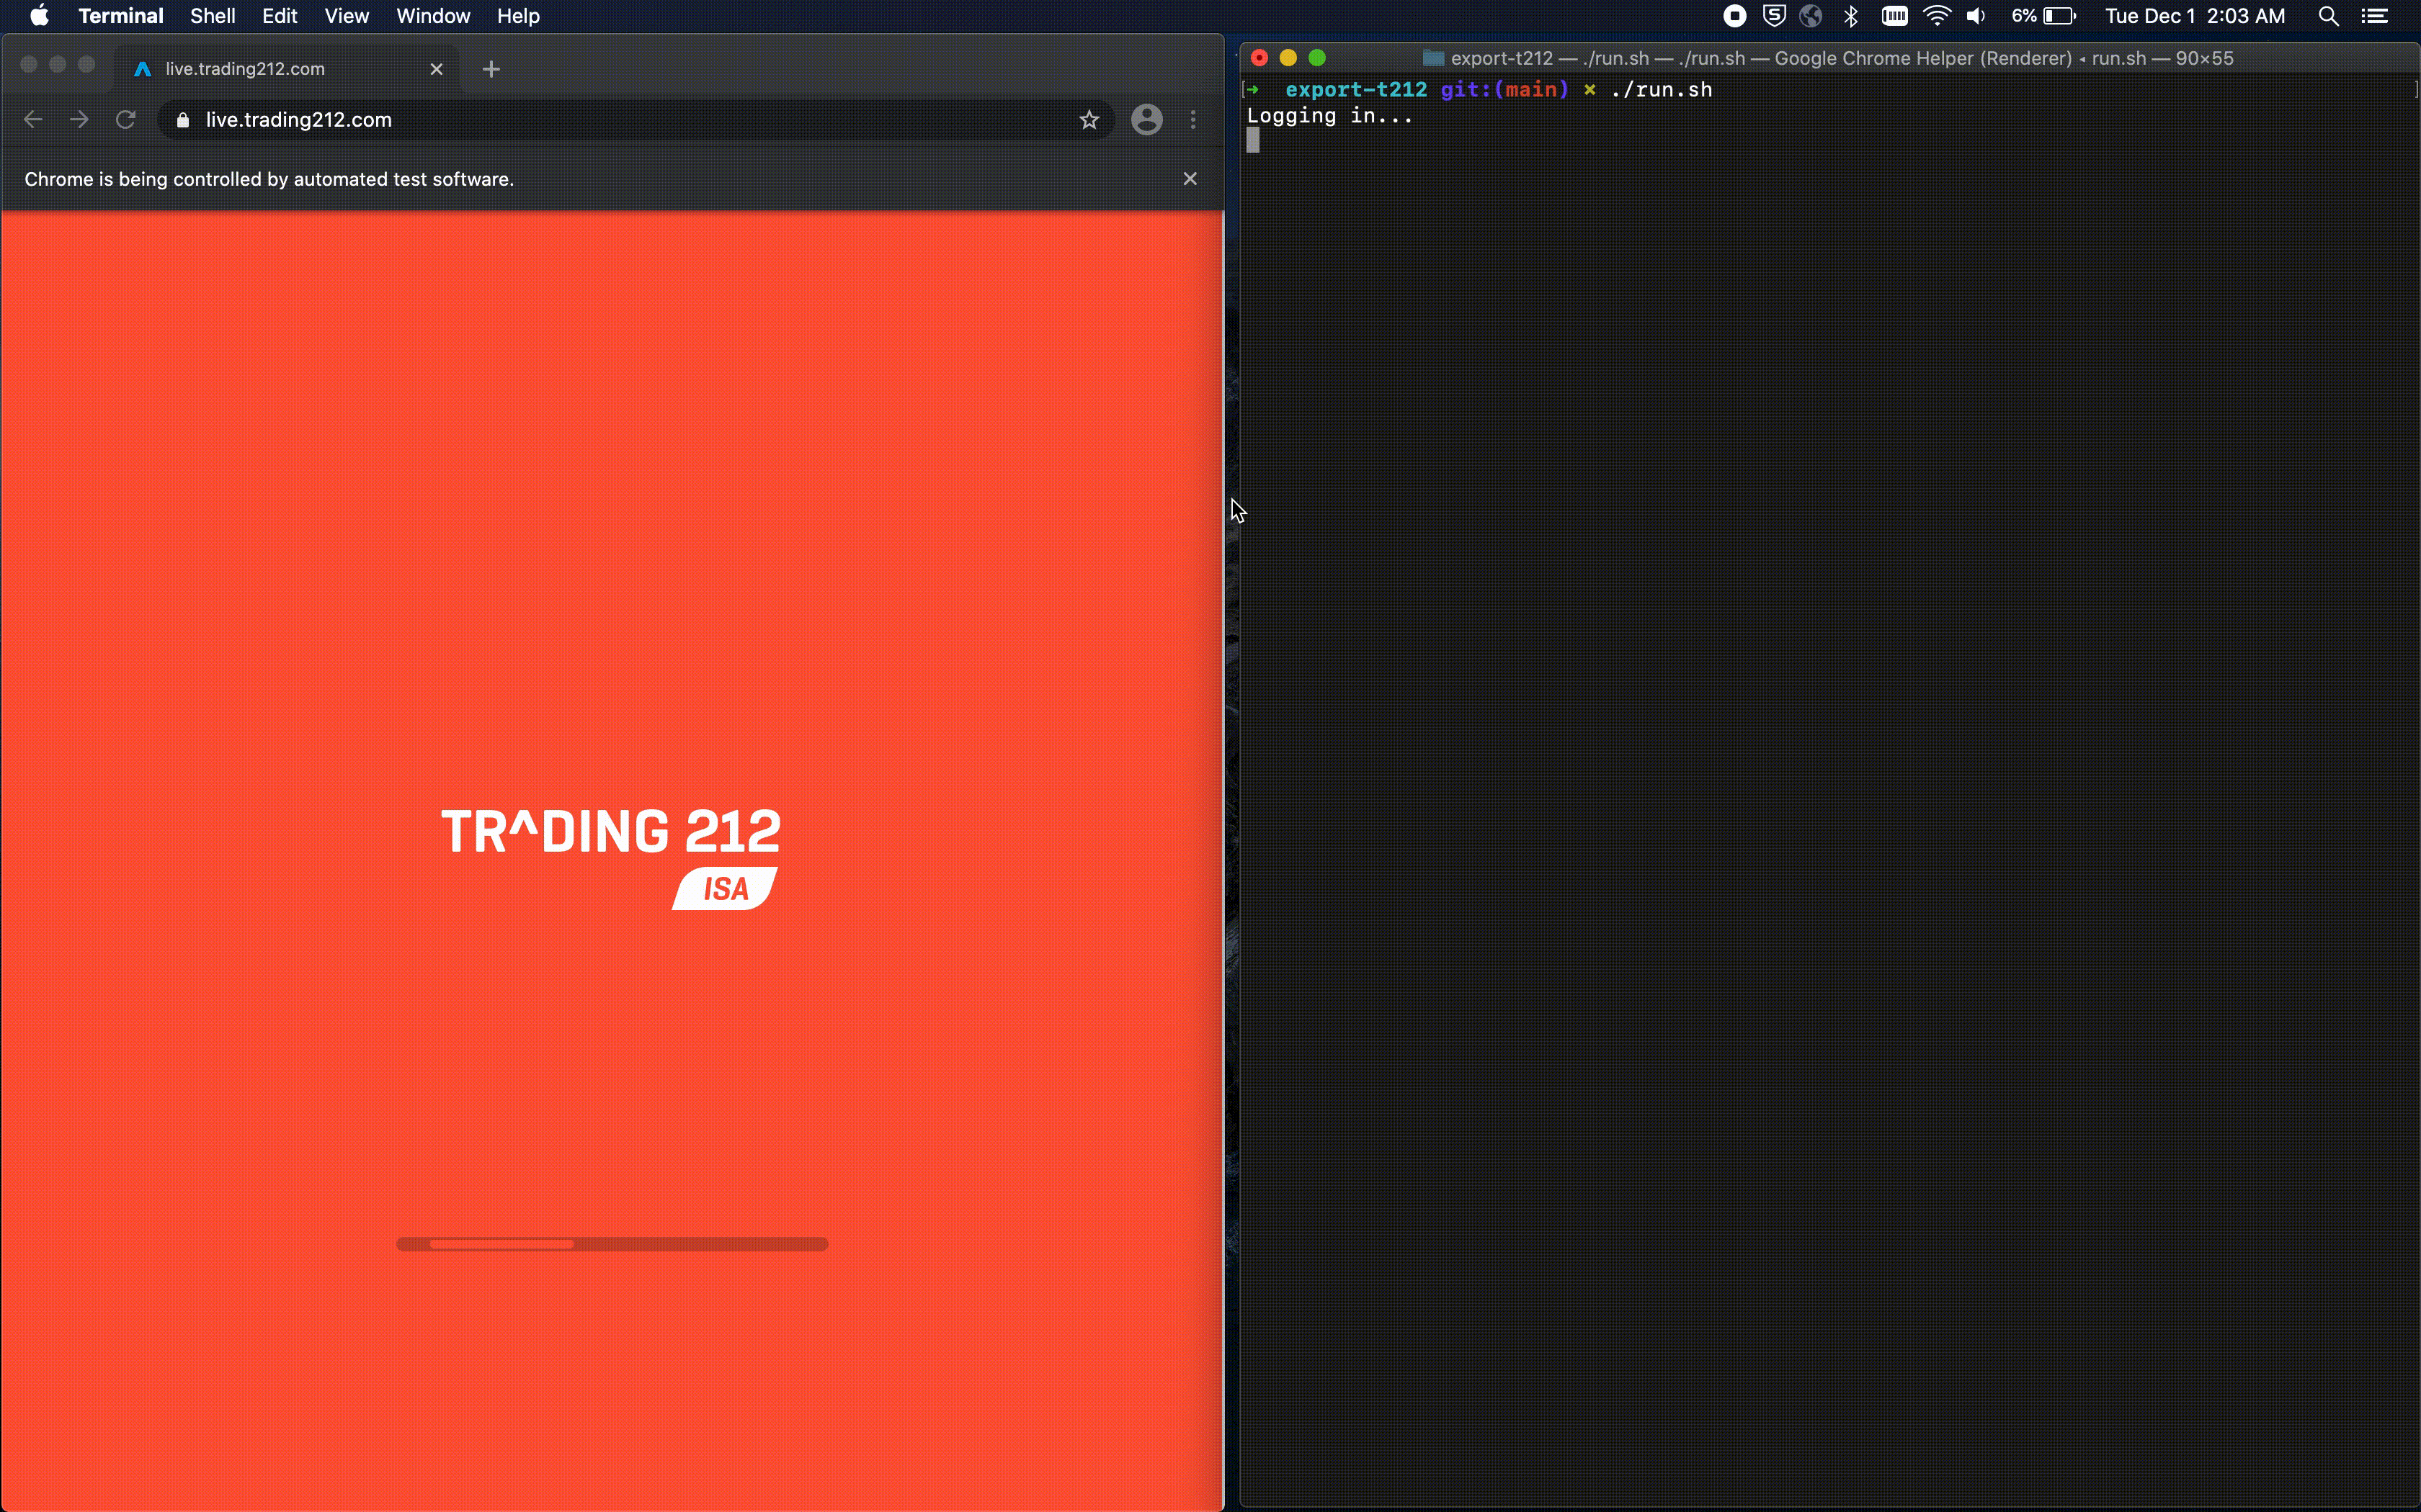
Task: Dismiss the automated test software notice
Action: point(1190,178)
